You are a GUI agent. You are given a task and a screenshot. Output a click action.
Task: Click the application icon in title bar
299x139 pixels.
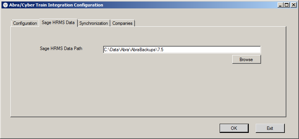[x=6, y=5]
